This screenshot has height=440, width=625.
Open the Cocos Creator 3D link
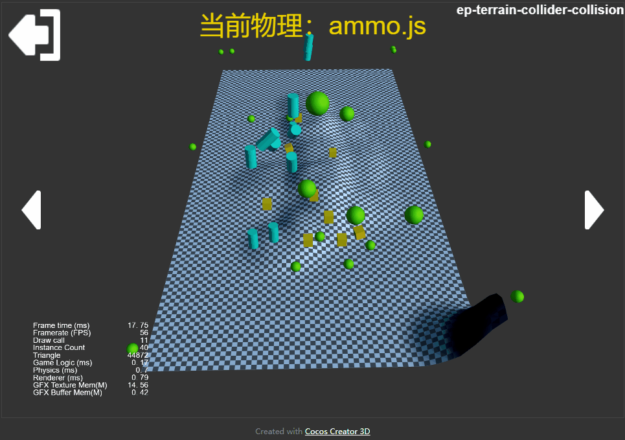click(337, 431)
